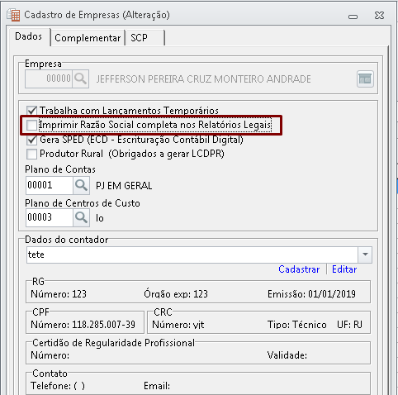This screenshot has height=395, width=398.
Task: Enable Imprimir Razão Social completa checkbox
Action: click(x=31, y=125)
